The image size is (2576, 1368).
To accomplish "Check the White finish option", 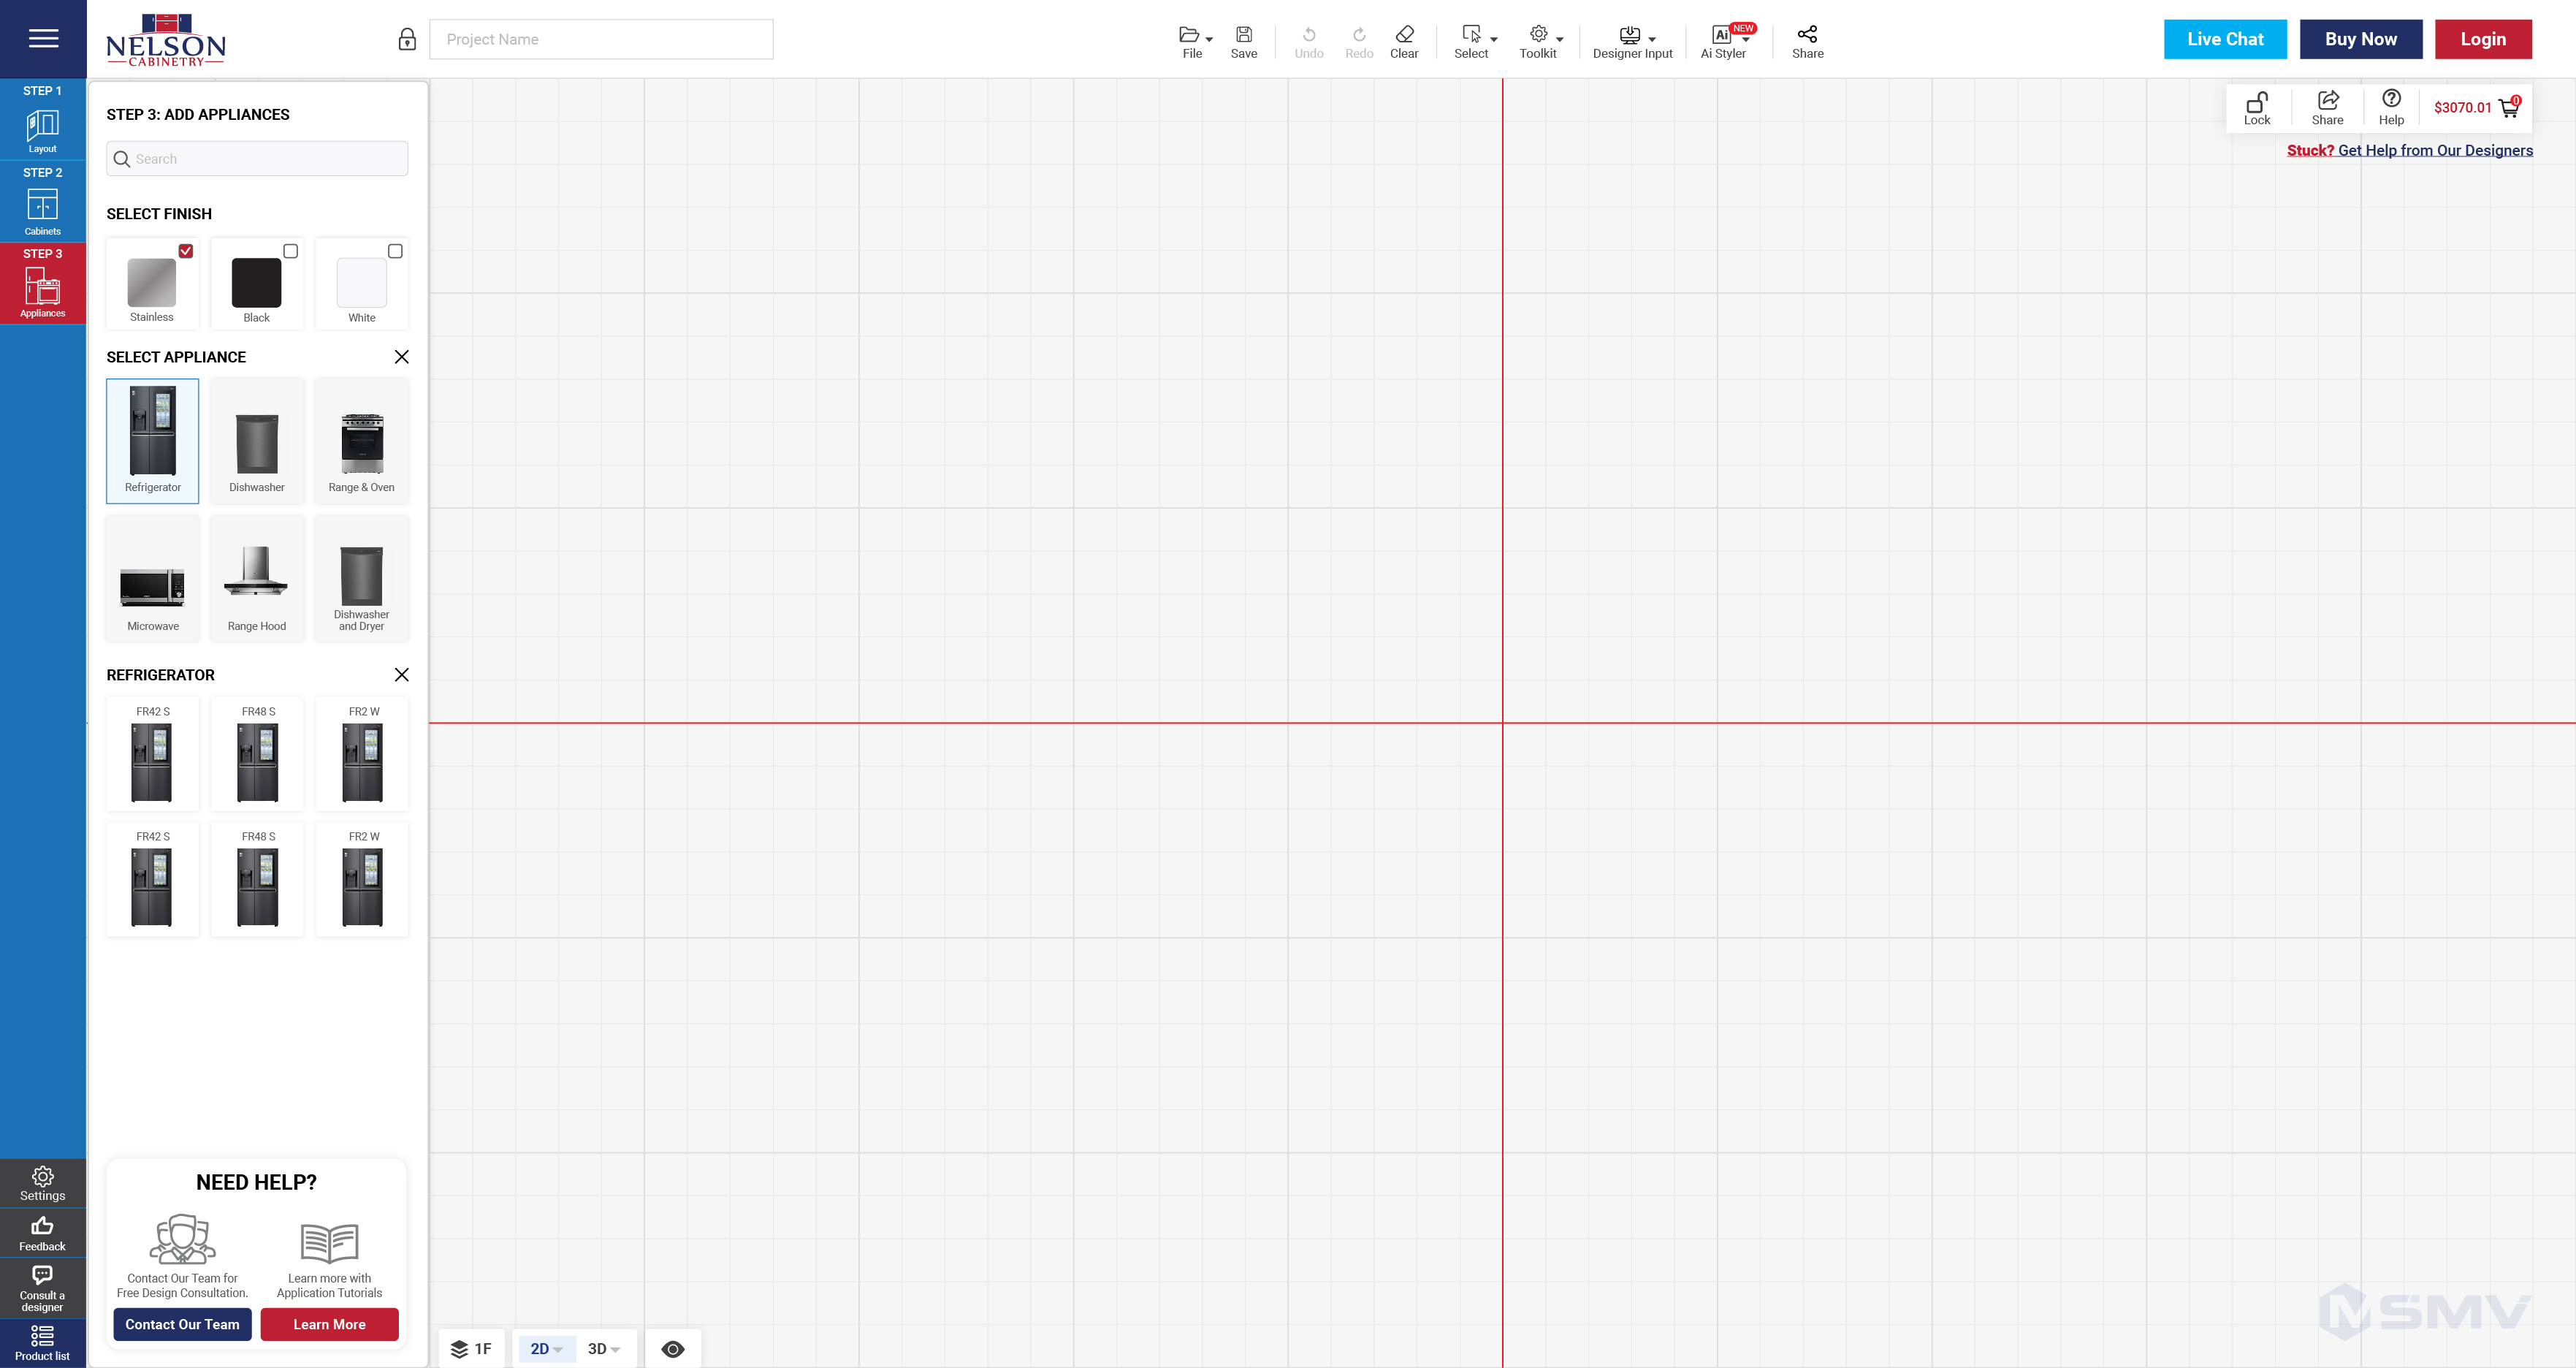I will [395, 251].
